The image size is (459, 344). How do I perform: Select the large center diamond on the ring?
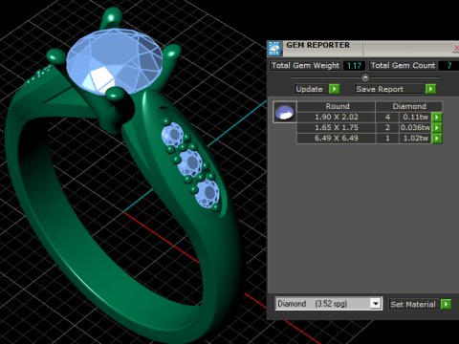click(x=115, y=61)
